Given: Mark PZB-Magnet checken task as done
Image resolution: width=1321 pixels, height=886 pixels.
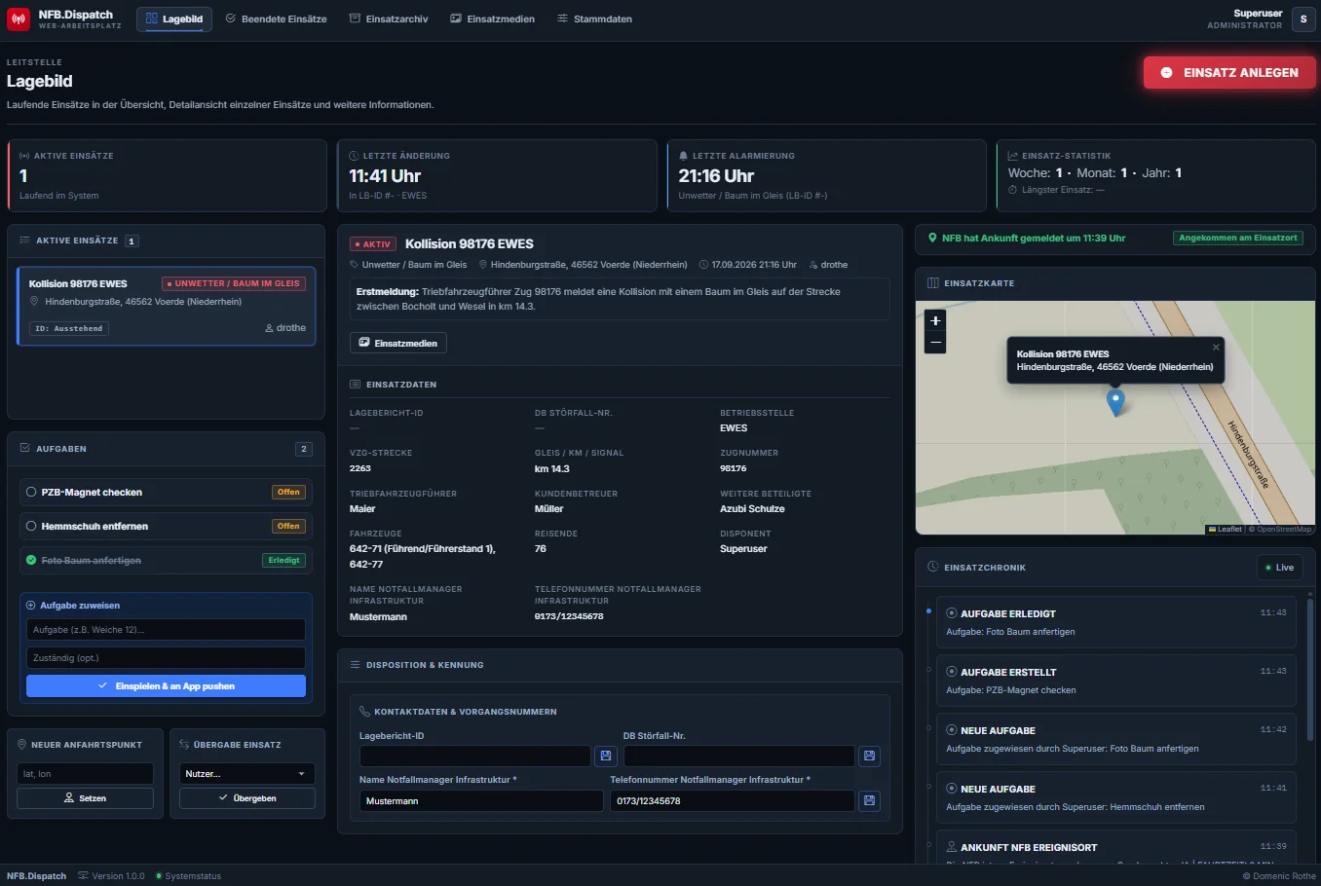Looking at the screenshot, I should pos(31,493).
